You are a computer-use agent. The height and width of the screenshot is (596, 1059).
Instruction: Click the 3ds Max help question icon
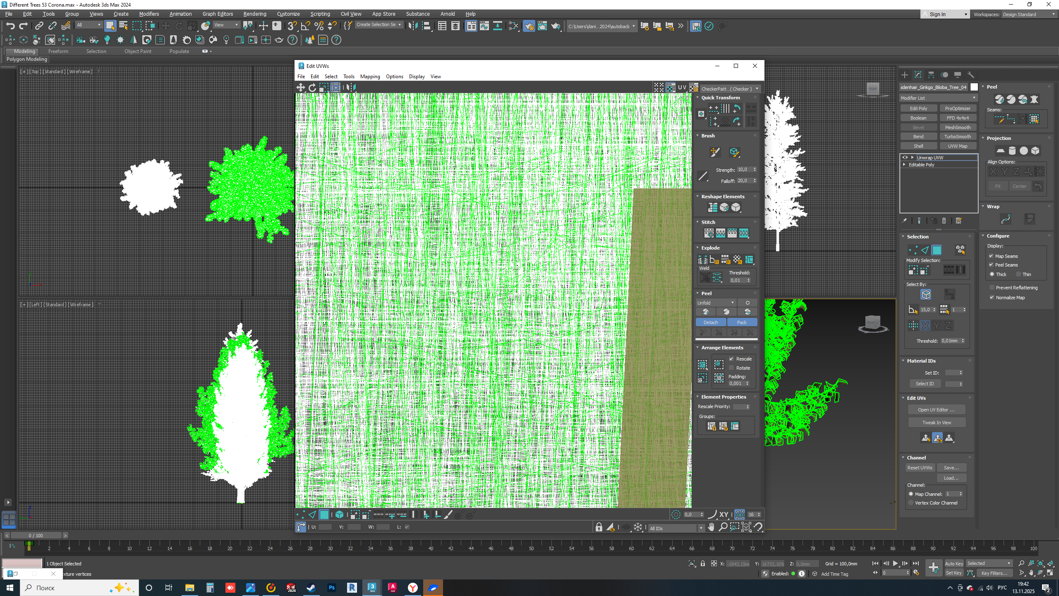click(x=292, y=40)
